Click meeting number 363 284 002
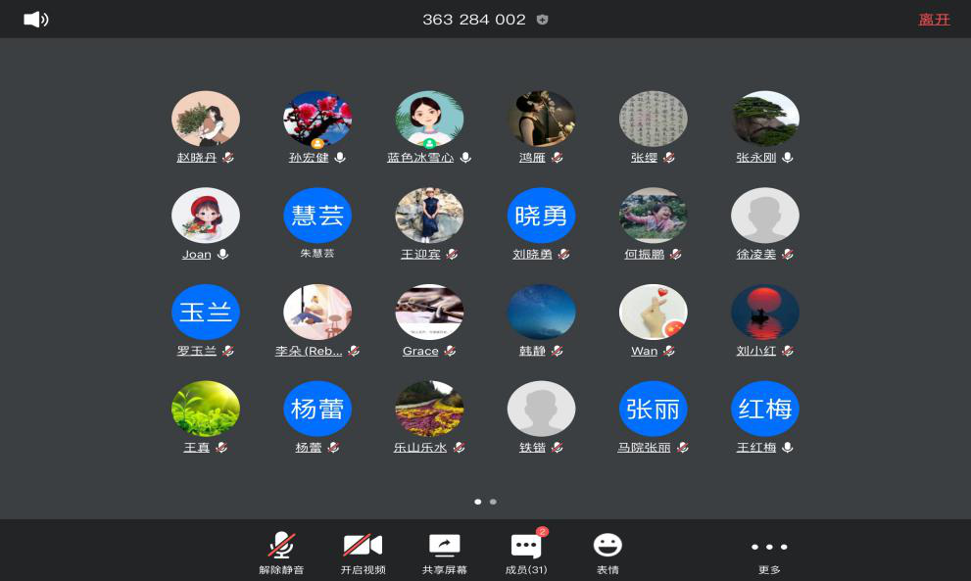Screen dimensions: 971x581 coord(474,20)
